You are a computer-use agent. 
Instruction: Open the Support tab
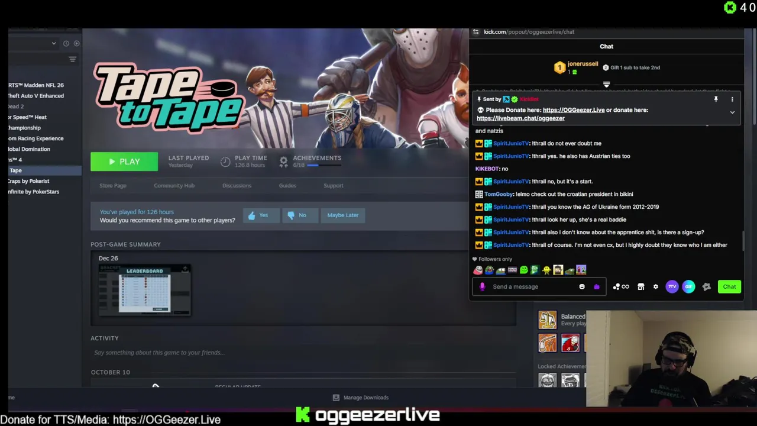pyautogui.click(x=333, y=186)
